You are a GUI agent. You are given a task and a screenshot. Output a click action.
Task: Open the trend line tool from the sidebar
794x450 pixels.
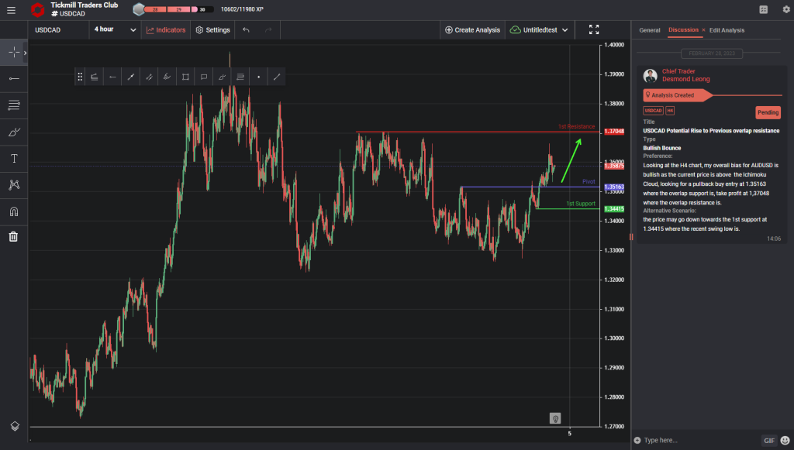[x=12, y=78]
